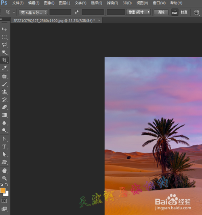Select the Horizontal Type tool
This screenshot has height=215, width=202.
[x=4, y=147]
